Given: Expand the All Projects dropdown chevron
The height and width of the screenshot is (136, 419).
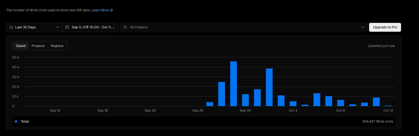Looking at the screenshot, I should [x=362, y=27].
